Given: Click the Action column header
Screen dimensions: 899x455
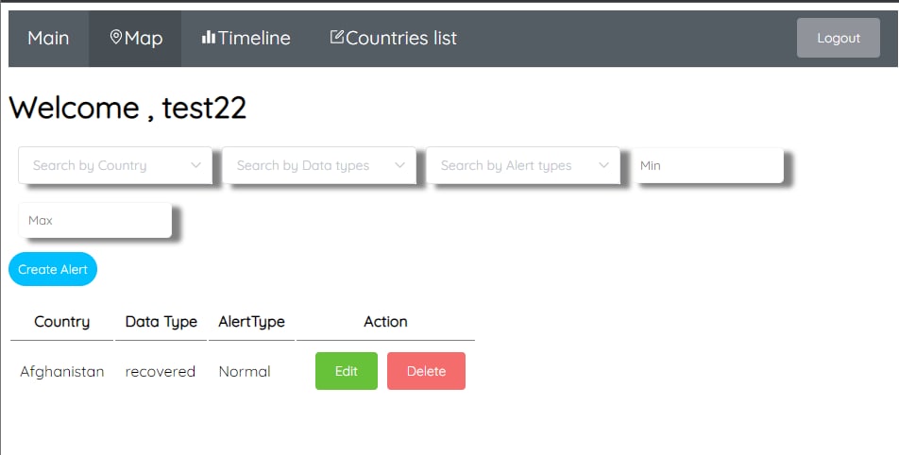Looking at the screenshot, I should tap(385, 322).
